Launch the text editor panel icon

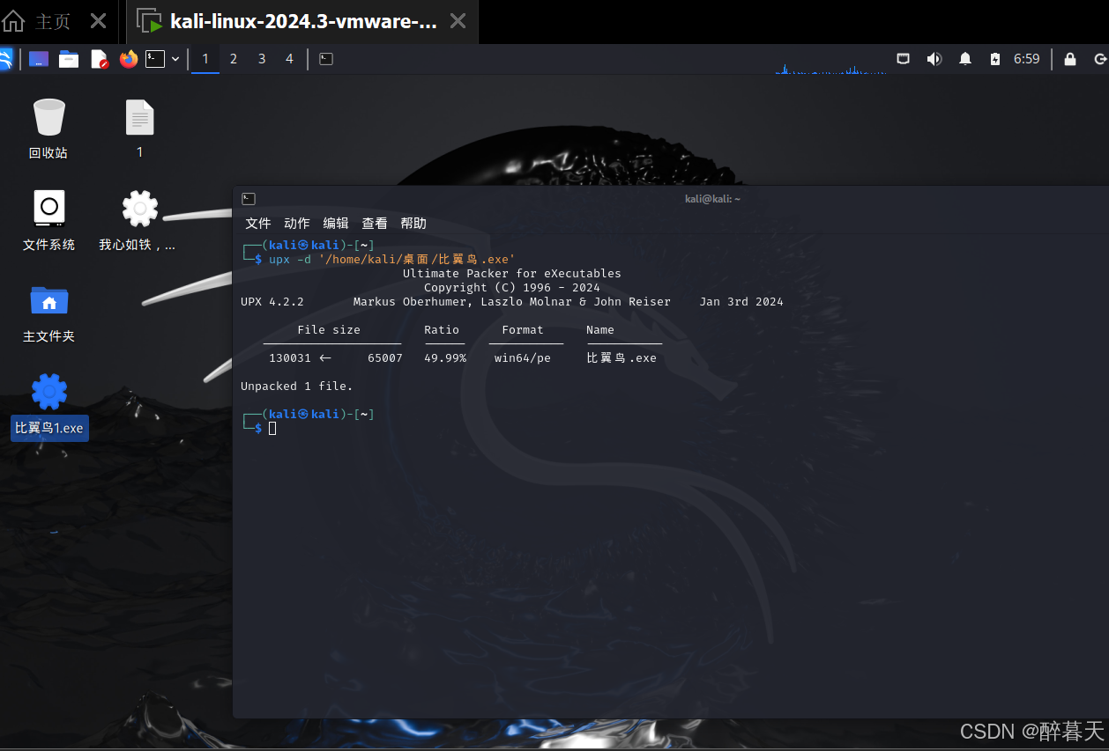click(x=99, y=59)
